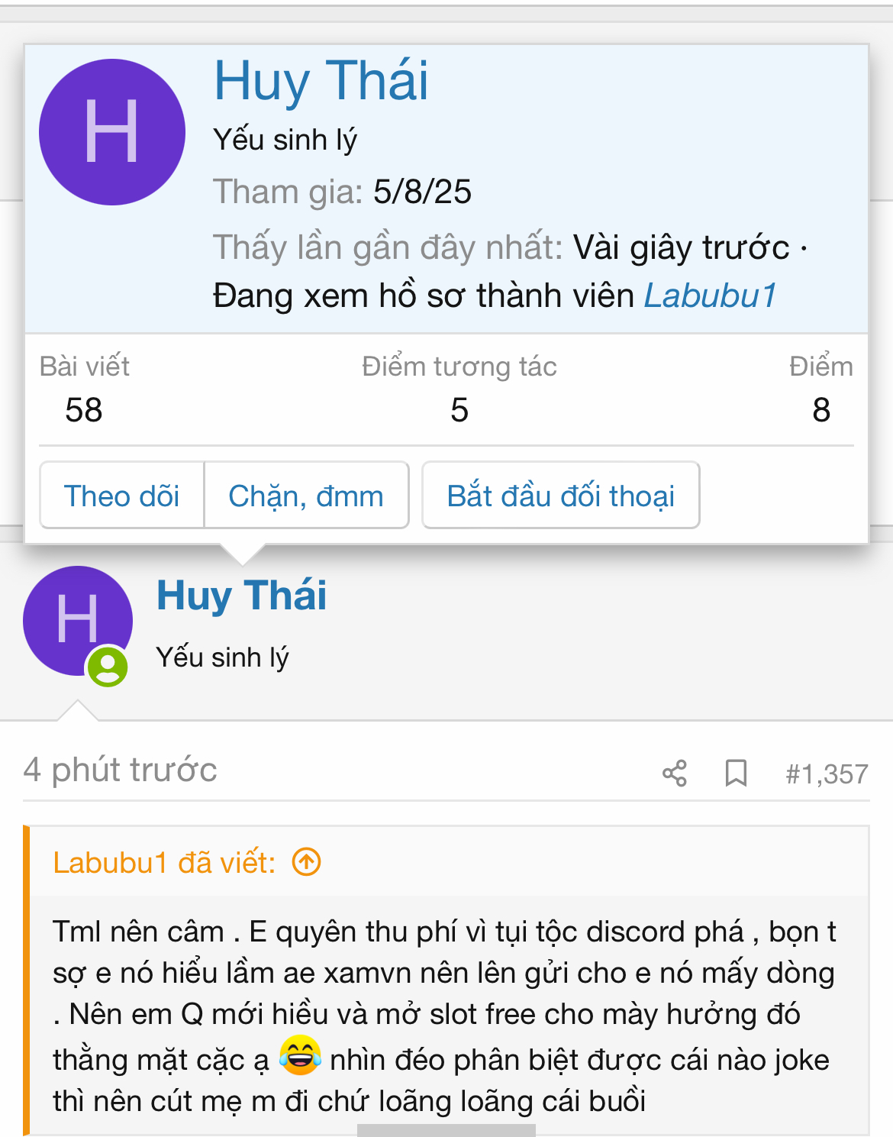Click the green online status badge
The image size is (893, 1137).
[108, 667]
